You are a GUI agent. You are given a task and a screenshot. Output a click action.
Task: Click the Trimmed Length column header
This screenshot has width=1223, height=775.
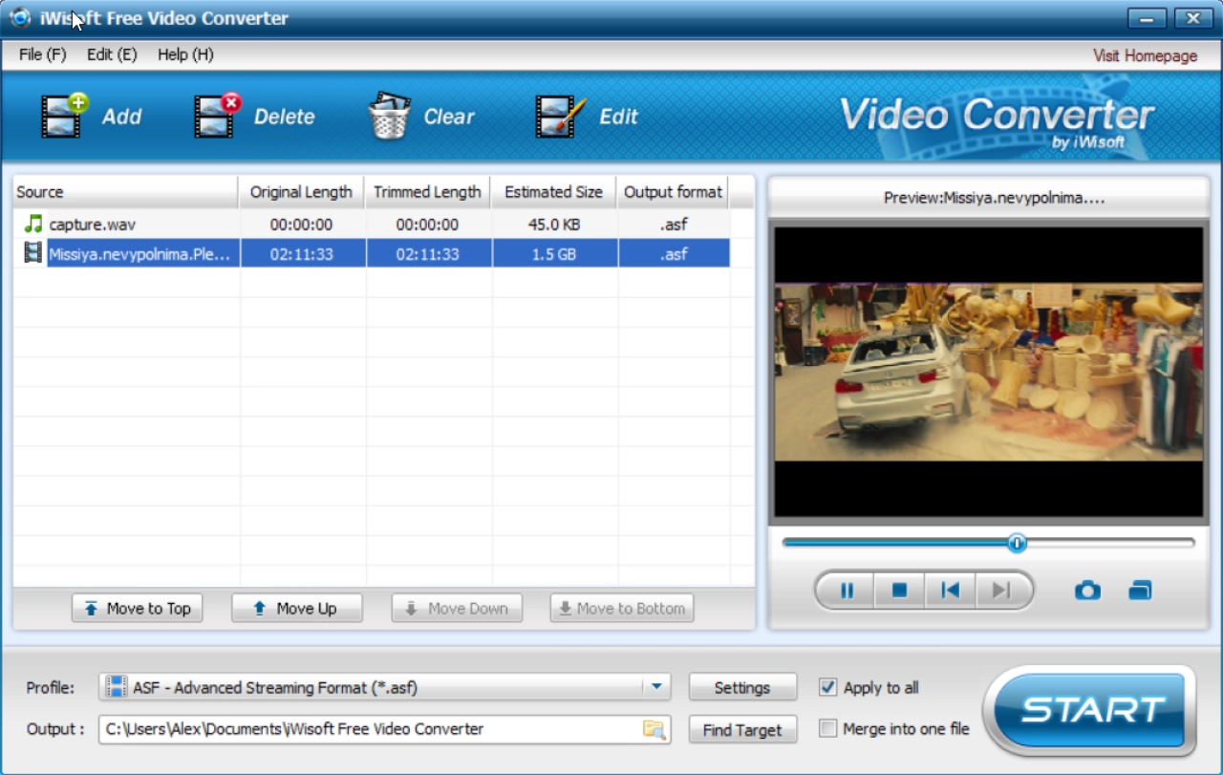[427, 192]
